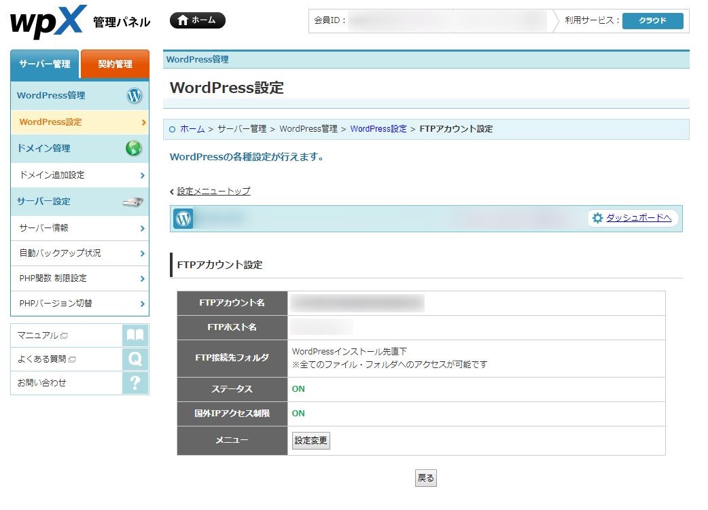Open ドメイン追加設定 menu item

point(80,175)
